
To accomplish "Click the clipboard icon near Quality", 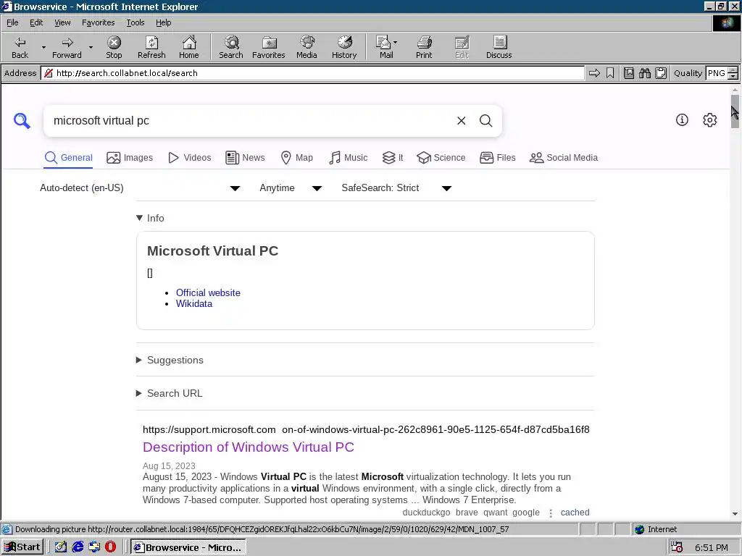I will [x=661, y=73].
